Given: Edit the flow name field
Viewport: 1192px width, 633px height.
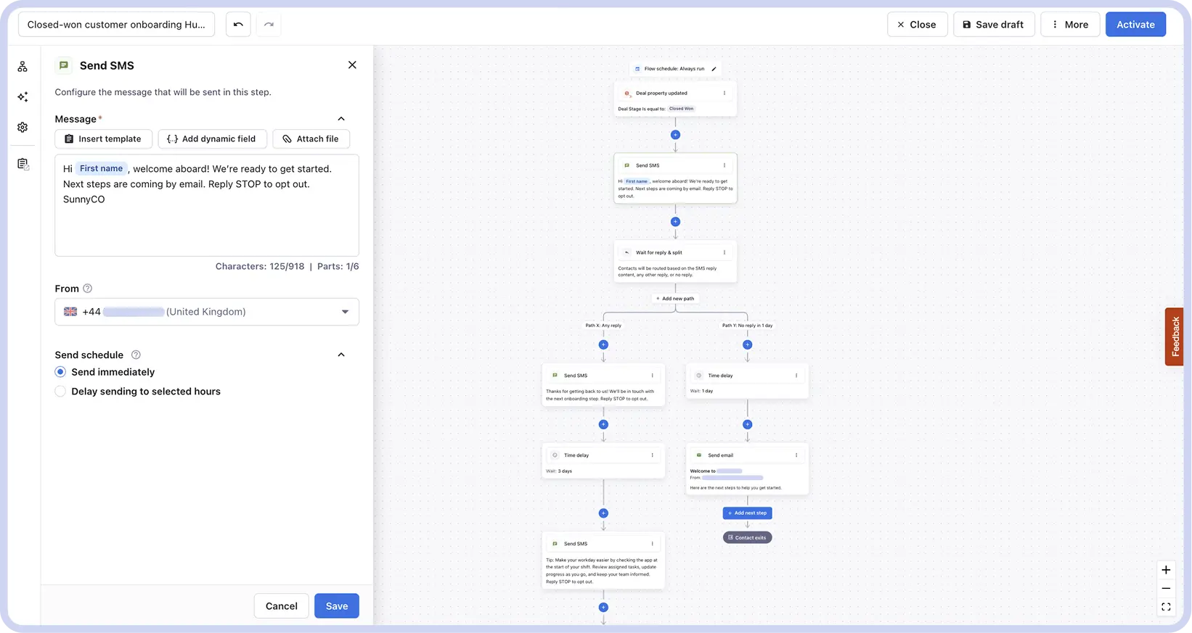Looking at the screenshot, I should point(116,25).
